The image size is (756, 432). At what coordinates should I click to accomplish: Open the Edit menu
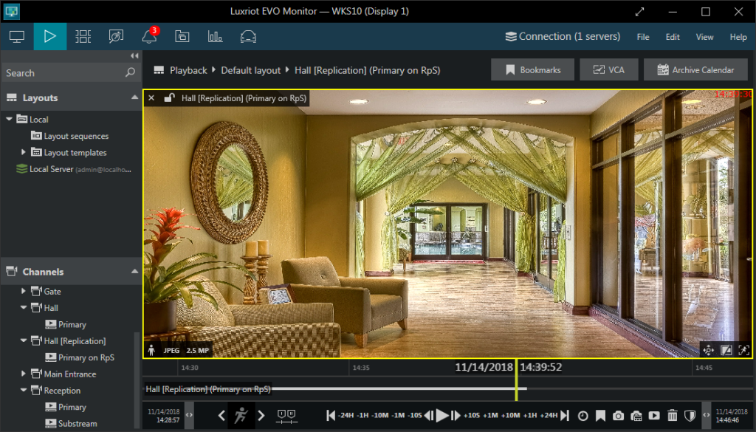(673, 37)
